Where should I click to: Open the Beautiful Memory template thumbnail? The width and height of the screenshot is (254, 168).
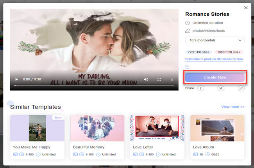click(97, 128)
